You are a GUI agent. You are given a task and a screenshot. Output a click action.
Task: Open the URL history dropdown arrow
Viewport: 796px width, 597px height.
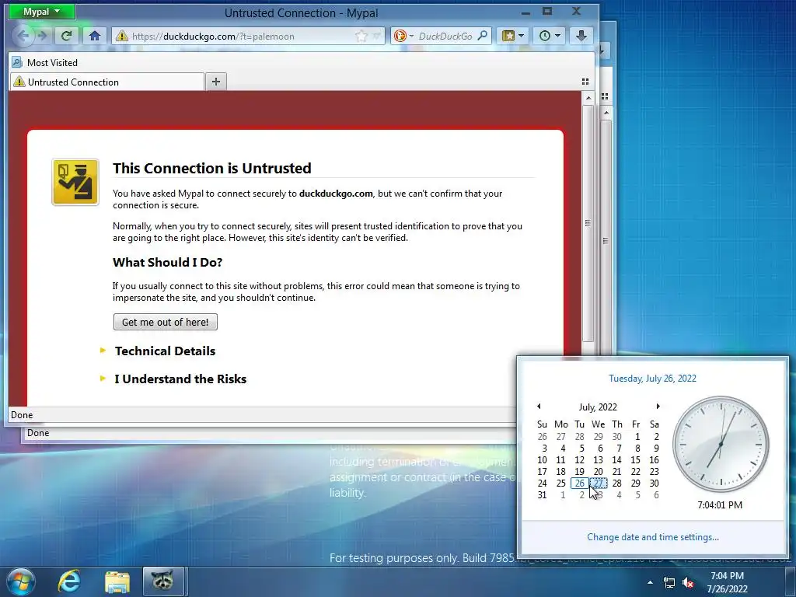(x=376, y=36)
